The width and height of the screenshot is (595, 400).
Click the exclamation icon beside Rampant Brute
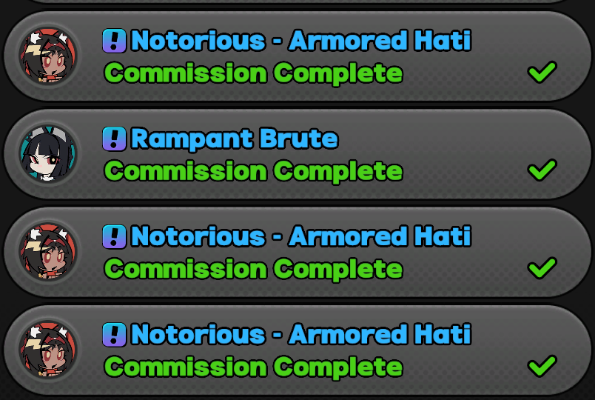pos(114,139)
